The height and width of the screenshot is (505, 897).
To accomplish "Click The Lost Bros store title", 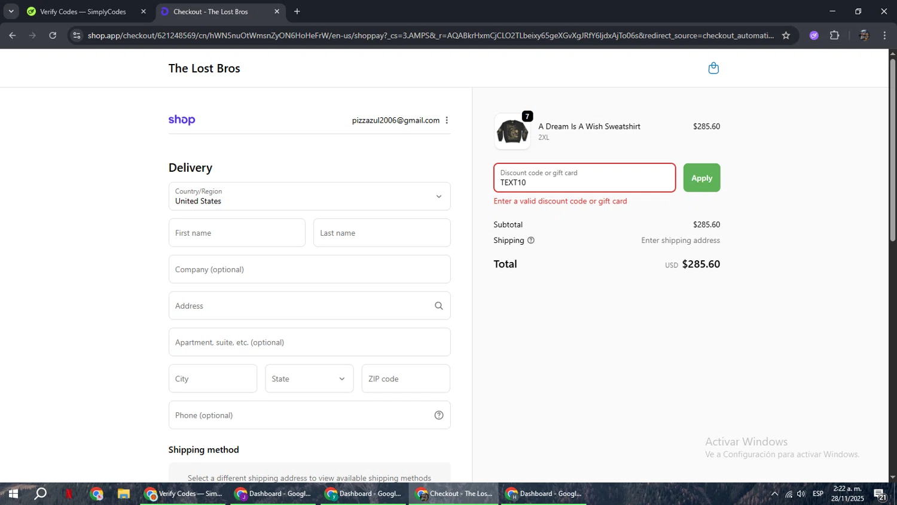I will 204,68.
